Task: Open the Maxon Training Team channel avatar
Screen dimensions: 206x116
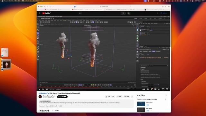Action: [40, 97]
